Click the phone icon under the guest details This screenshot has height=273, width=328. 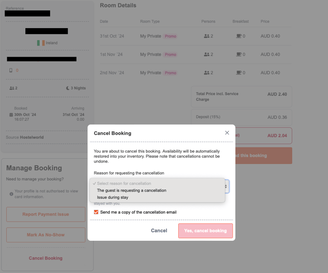11,70
